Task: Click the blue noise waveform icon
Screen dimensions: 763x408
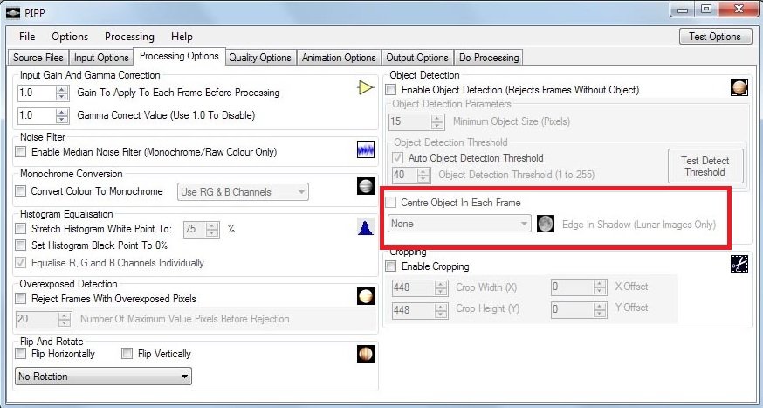Action: (366, 149)
